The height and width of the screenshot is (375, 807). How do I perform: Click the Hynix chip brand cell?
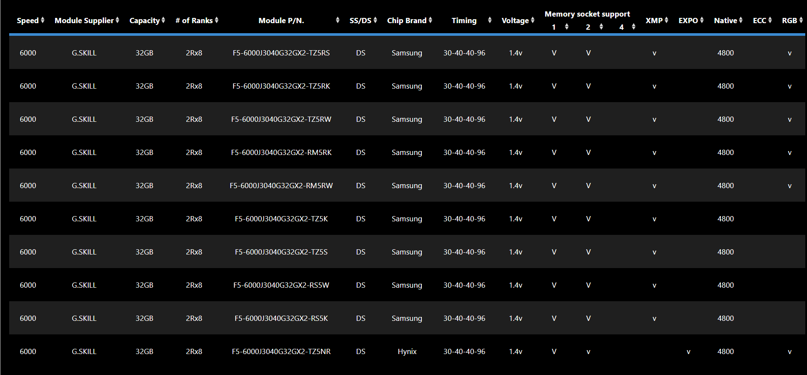pyautogui.click(x=407, y=351)
